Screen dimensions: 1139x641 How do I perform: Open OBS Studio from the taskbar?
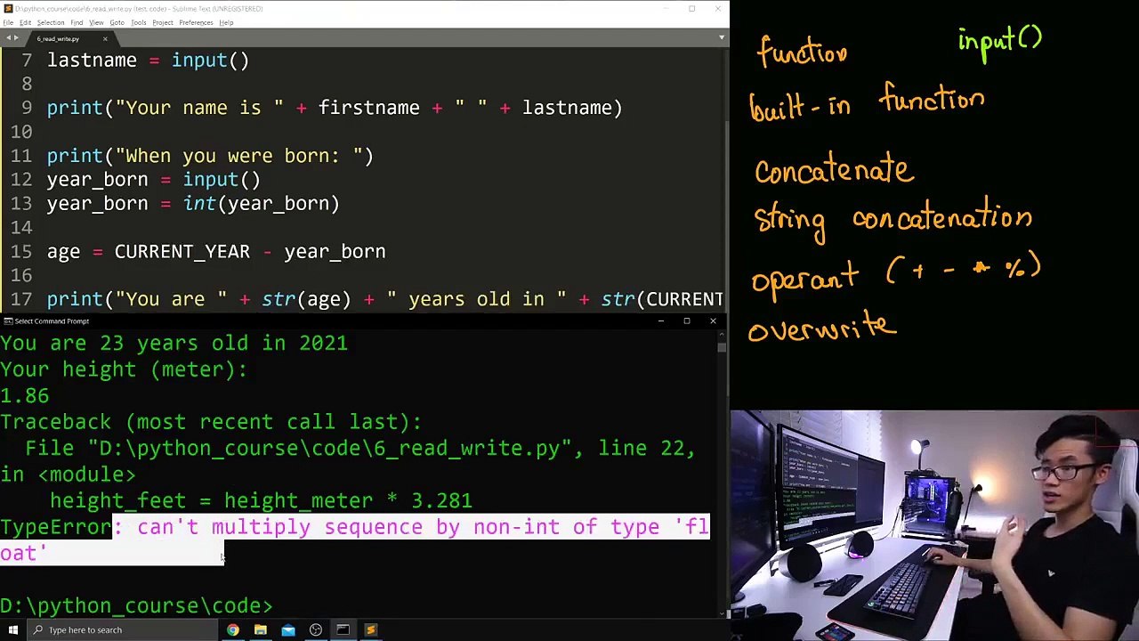[x=315, y=629]
